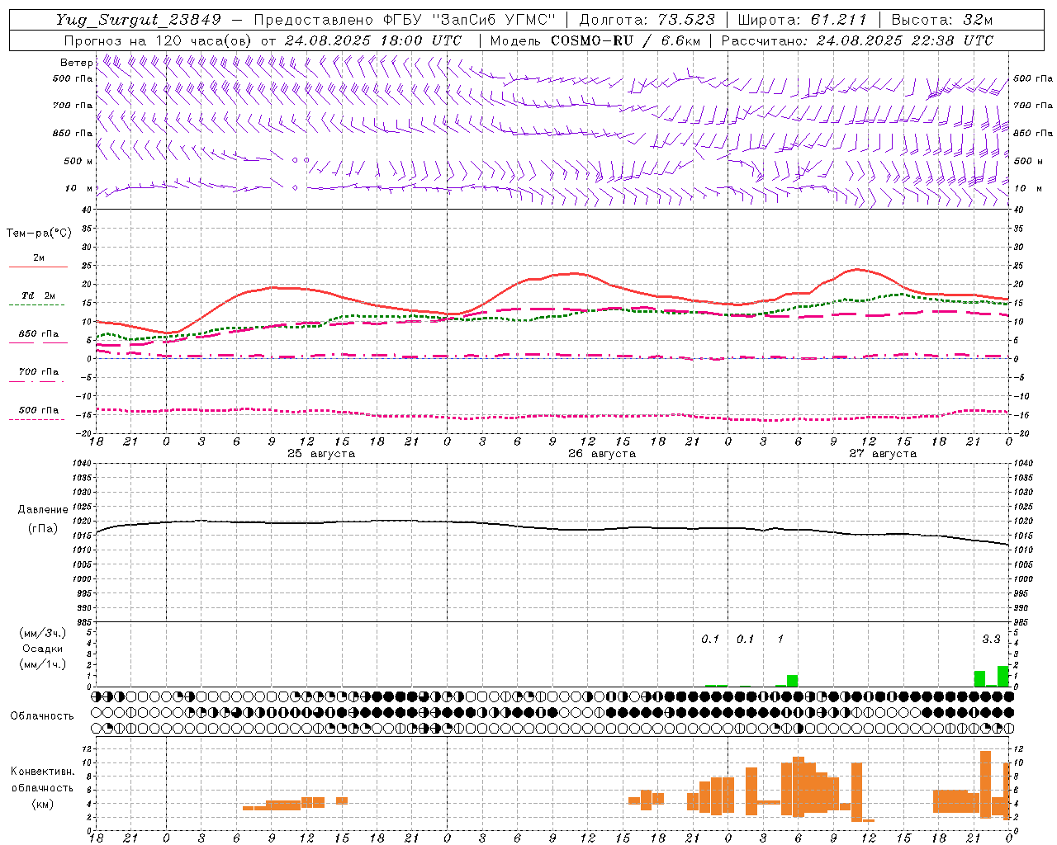This screenshot has width=1057, height=845.
Task: Click the station title Yug_Surgut_23849
Action: 139,20
